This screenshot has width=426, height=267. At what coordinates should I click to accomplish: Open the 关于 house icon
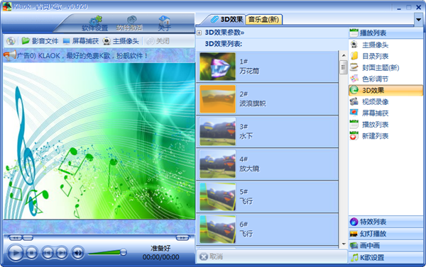164,21
